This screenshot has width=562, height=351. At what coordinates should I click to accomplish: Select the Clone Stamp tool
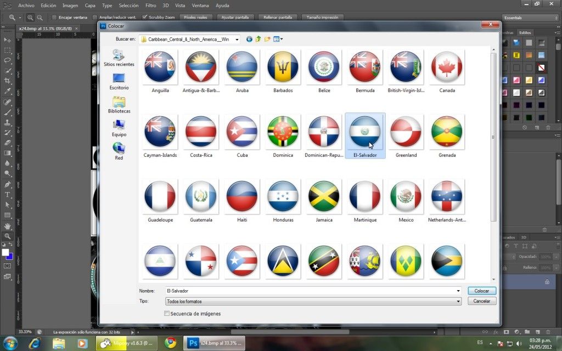click(7, 122)
